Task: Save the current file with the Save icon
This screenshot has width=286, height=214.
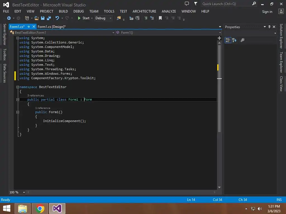Action: tap(43, 18)
